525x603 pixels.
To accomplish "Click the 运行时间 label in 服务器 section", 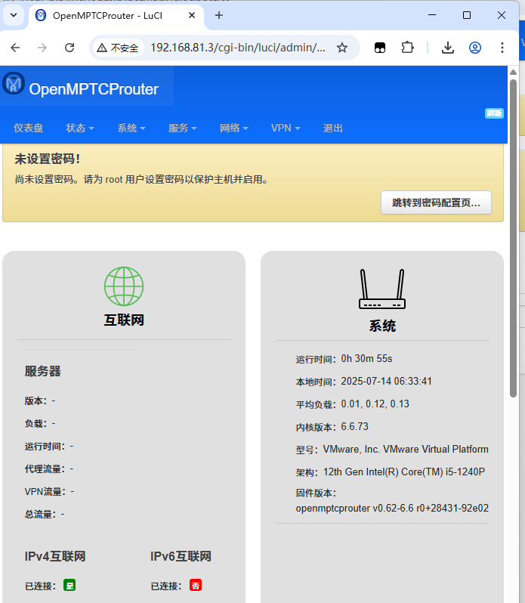I will pyautogui.click(x=45, y=446).
